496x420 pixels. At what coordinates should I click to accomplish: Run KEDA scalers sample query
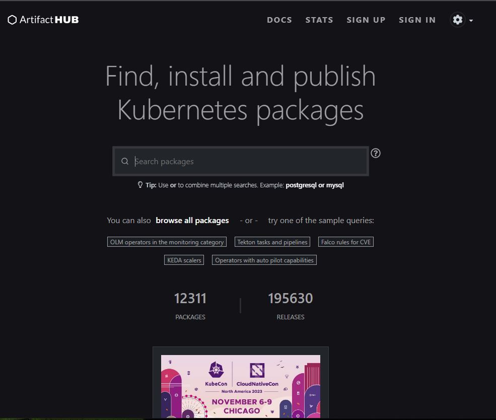pyautogui.click(x=184, y=260)
